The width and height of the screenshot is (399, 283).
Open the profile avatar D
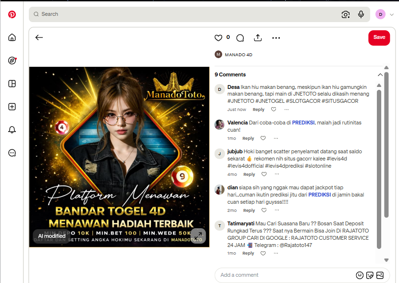tap(380, 14)
